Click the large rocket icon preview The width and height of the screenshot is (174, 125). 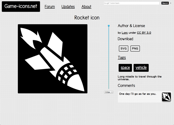(52, 59)
